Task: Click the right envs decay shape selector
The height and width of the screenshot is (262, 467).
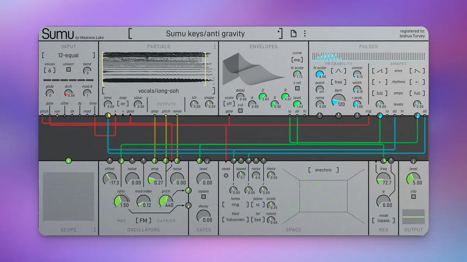Action: [417, 71]
